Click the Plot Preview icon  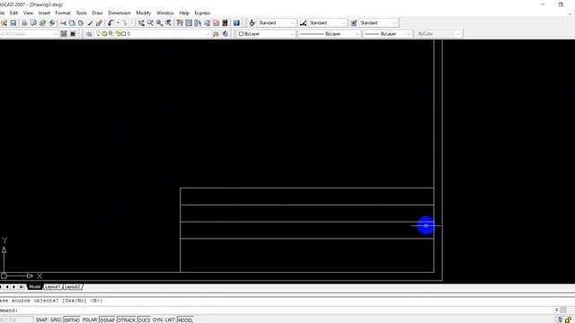[x=33, y=22]
